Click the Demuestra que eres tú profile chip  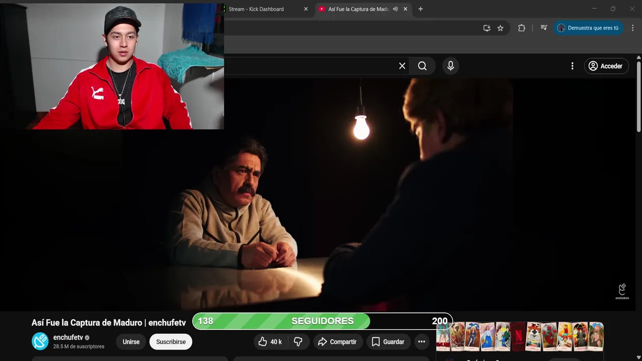(588, 28)
